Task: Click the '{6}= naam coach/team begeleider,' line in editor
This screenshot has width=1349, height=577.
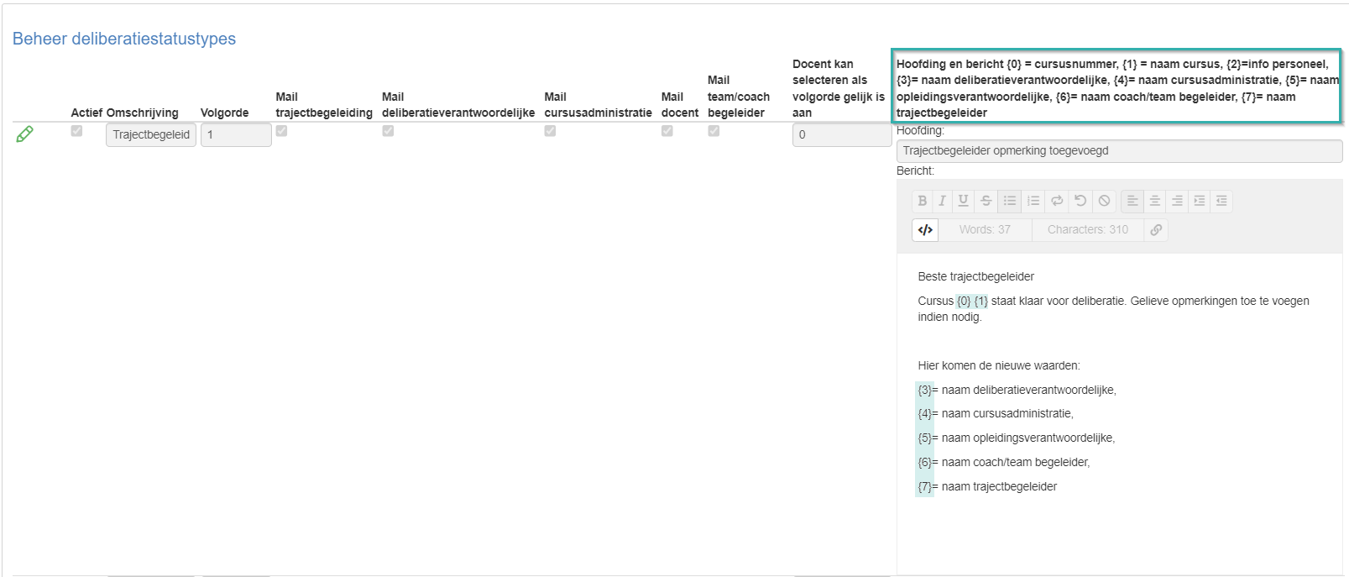Action: (x=1004, y=462)
